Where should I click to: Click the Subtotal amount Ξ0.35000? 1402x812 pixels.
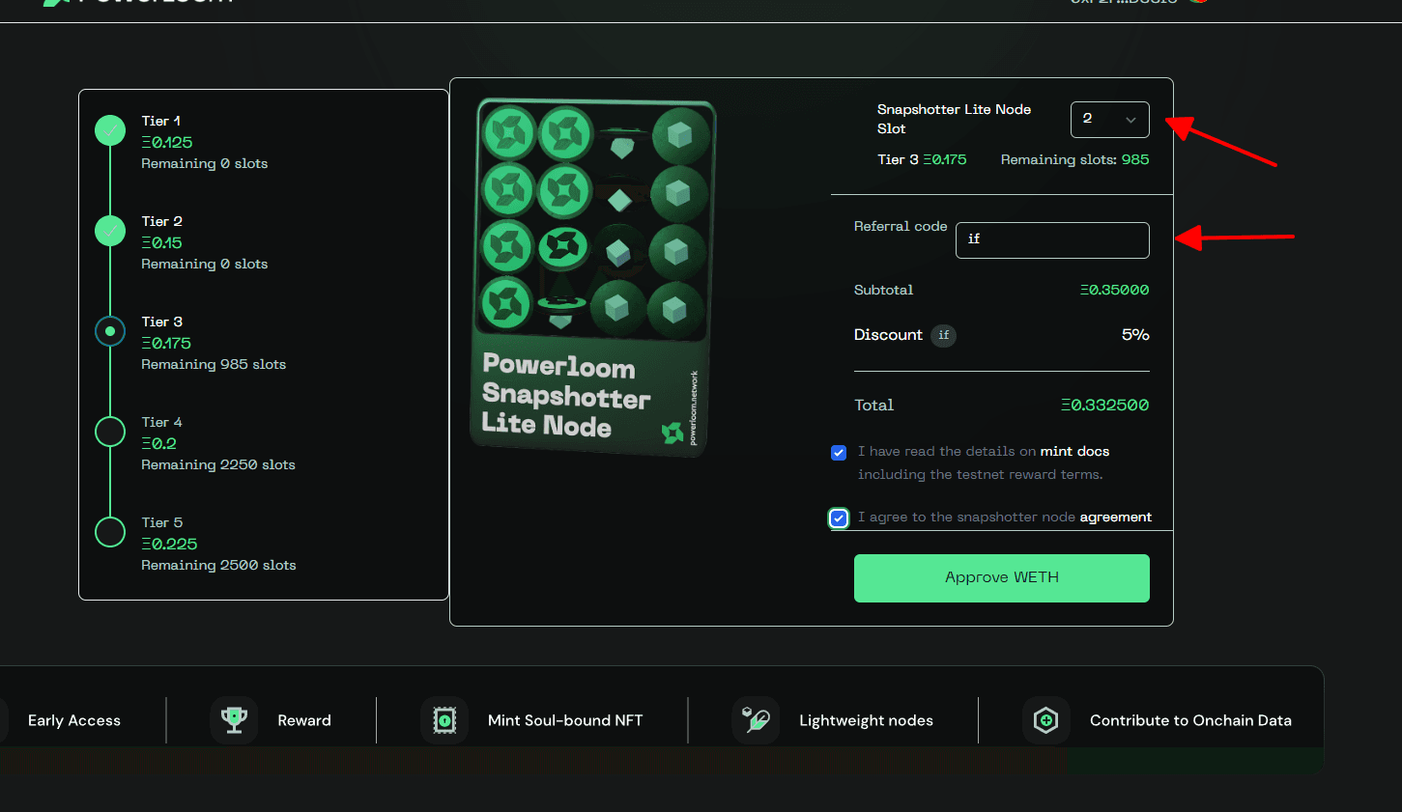tap(1115, 291)
